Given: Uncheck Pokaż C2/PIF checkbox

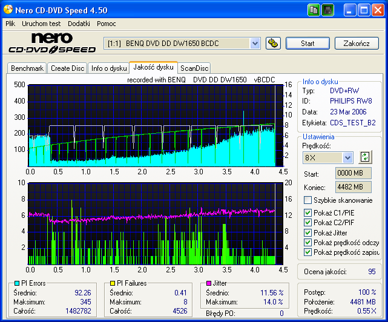Looking at the screenshot, I should click(307, 222).
